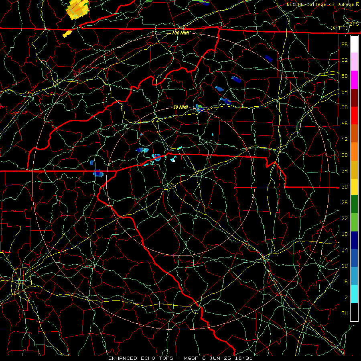The height and width of the screenshot is (361, 361).
Task: Click the cyan legend swatch
Action: point(354,294)
